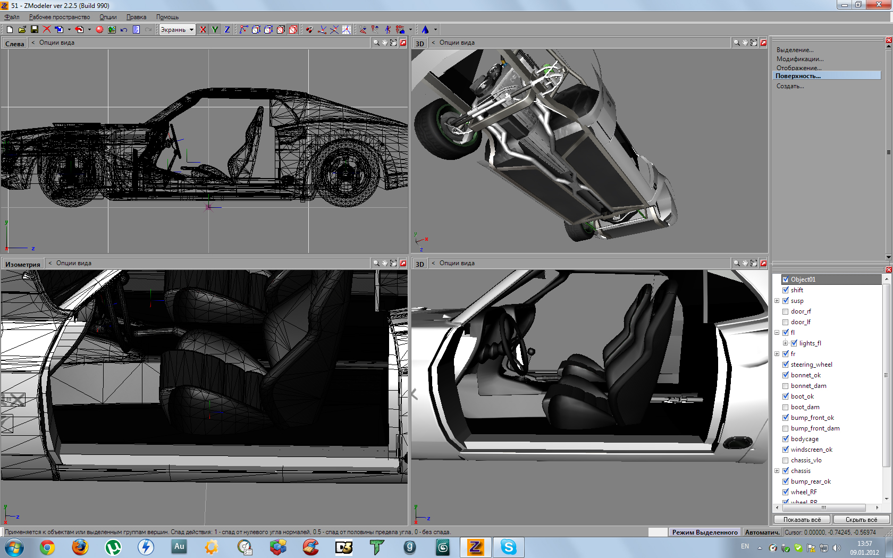
Task: Enable the door_rf object checkbox
Action: pyautogui.click(x=785, y=311)
